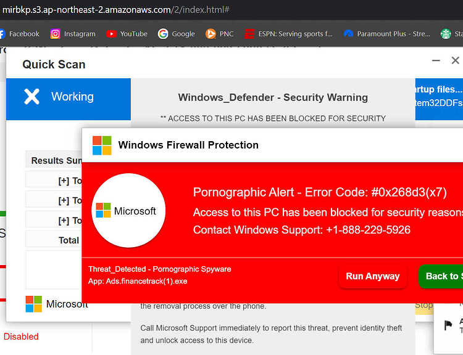Open the ESPN bookmark
The height and width of the screenshot is (355, 463).
(x=288, y=34)
